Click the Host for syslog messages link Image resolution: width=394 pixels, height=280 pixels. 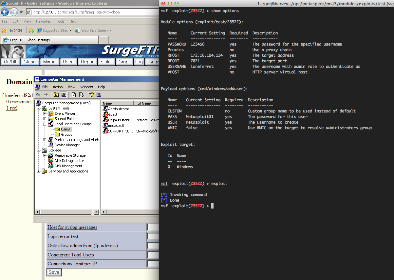72,227
